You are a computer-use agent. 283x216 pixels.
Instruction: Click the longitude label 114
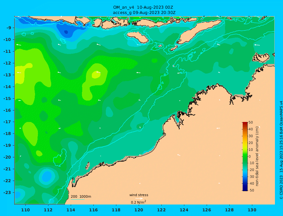tap(71, 210)
